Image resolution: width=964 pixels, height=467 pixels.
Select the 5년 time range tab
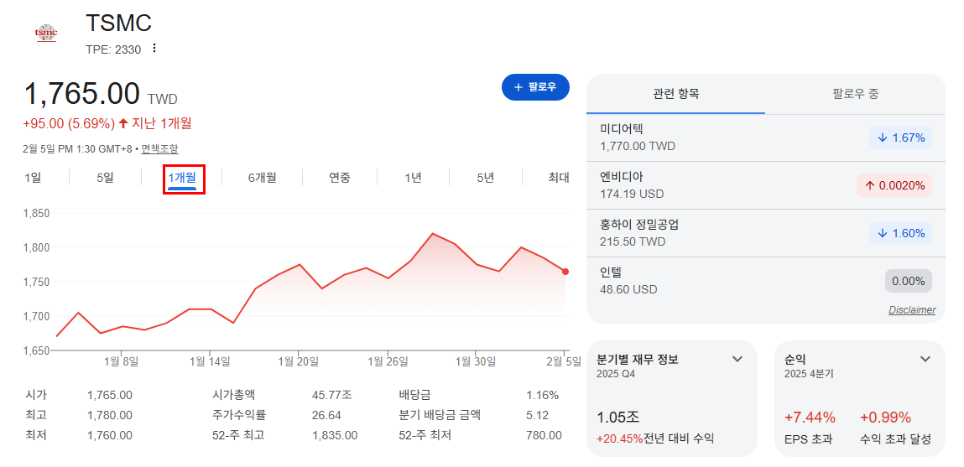485,178
